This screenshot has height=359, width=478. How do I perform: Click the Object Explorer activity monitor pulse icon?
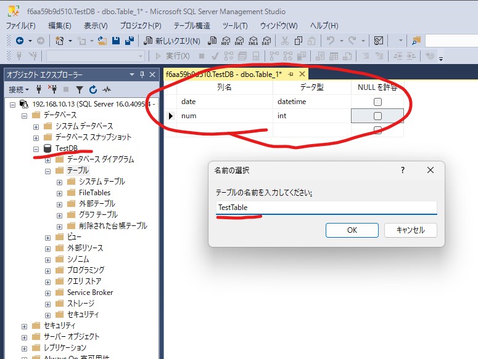(107, 89)
